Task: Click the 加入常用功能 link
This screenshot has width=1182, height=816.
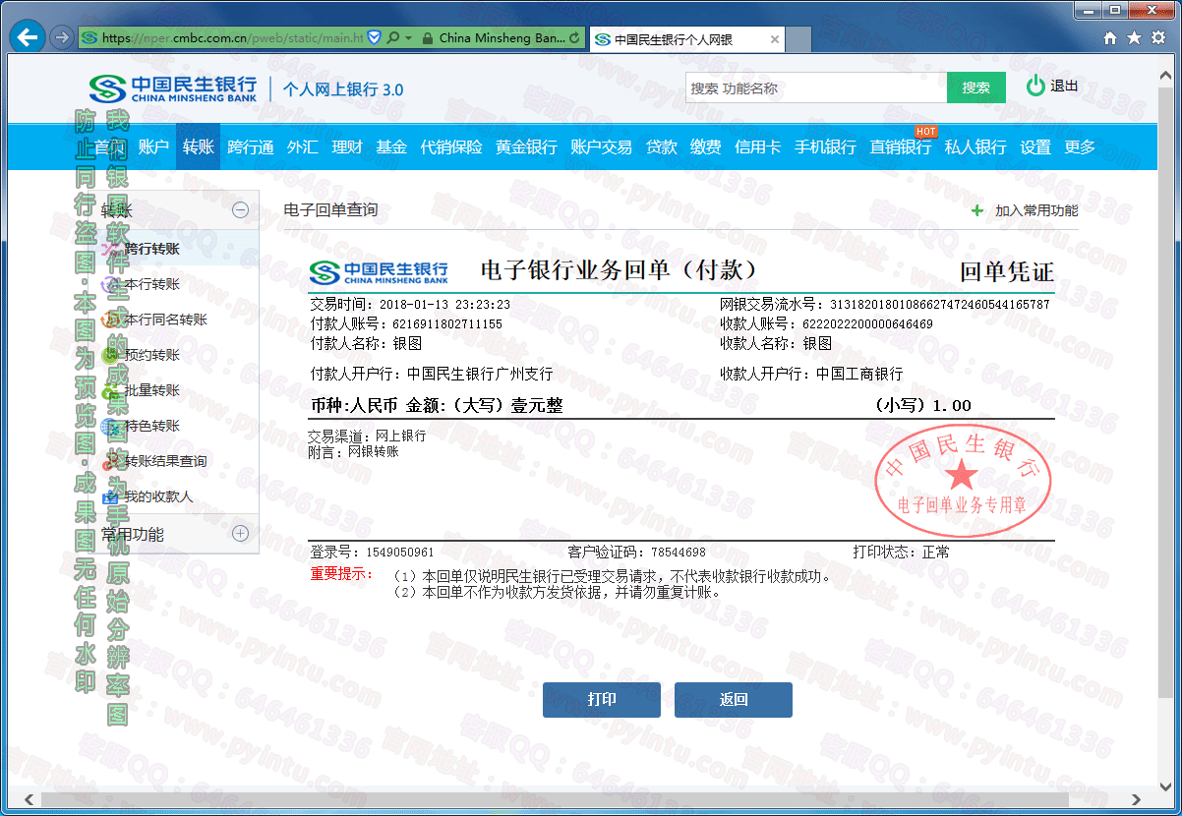Action: point(1036,210)
